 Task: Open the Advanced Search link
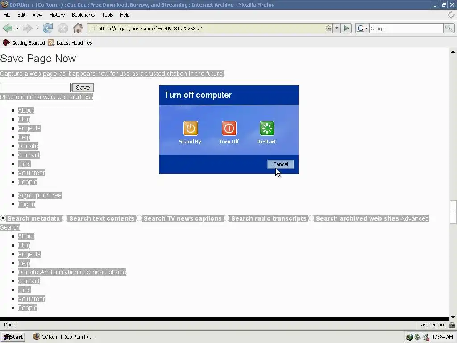pyautogui.click(x=415, y=218)
